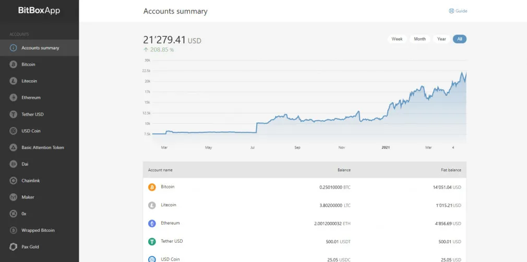527x262 pixels.
Task: Click the 21'279.41 total balance
Action: point(164,40)
